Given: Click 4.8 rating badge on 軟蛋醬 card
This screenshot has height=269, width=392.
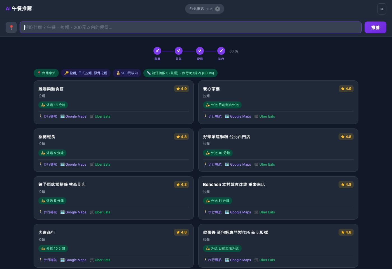Looking at the screenshot, I should click(x=346, y=232).
